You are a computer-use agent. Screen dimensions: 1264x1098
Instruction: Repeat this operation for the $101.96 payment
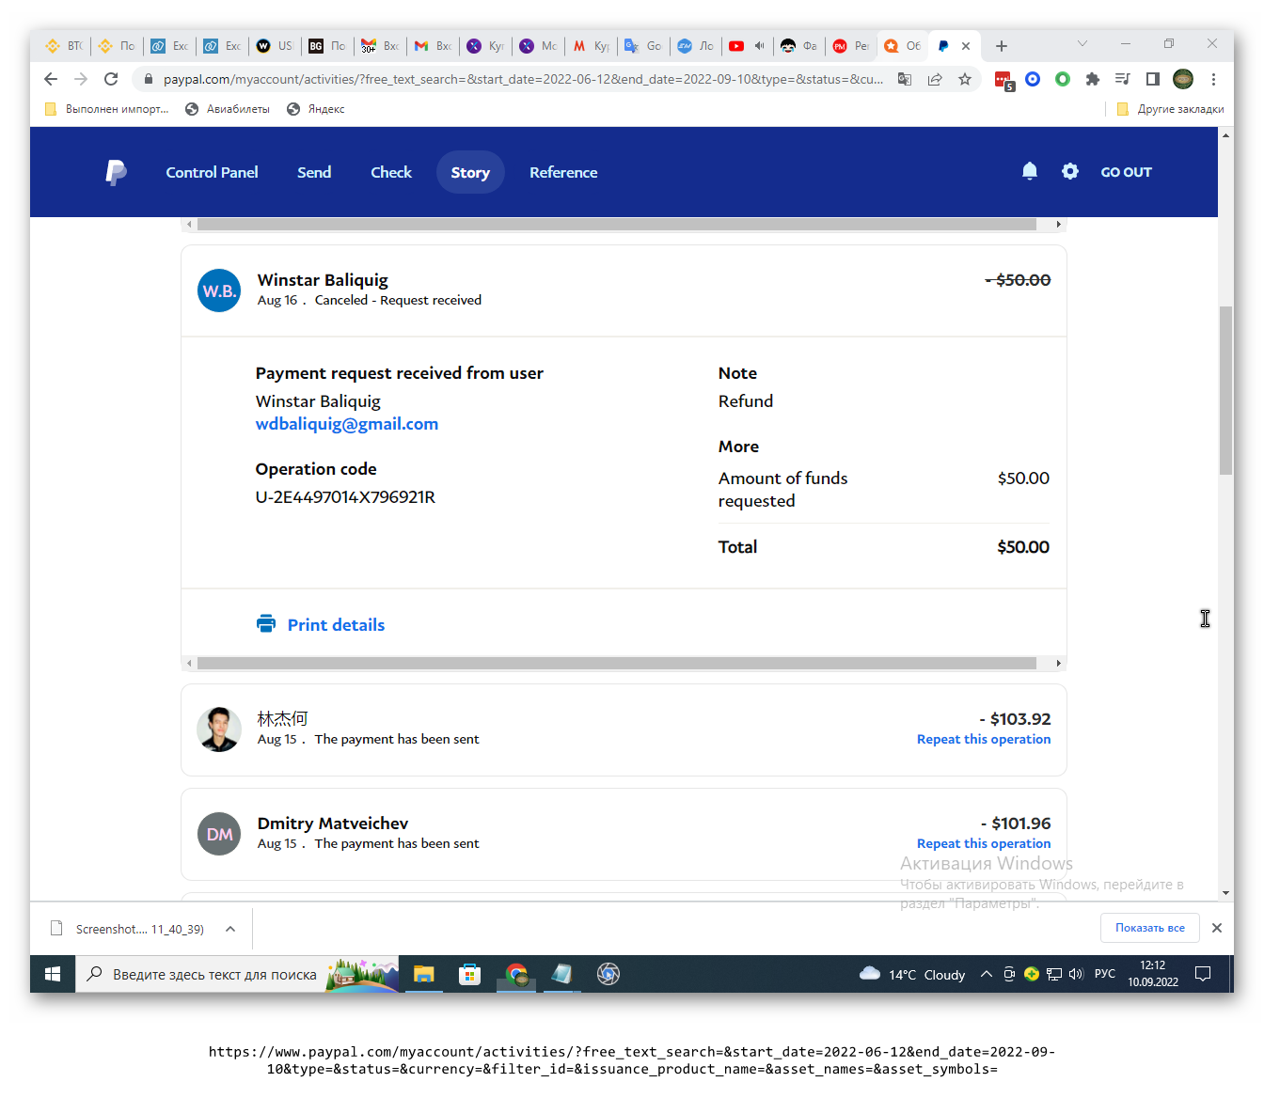[x=984, y=843]
